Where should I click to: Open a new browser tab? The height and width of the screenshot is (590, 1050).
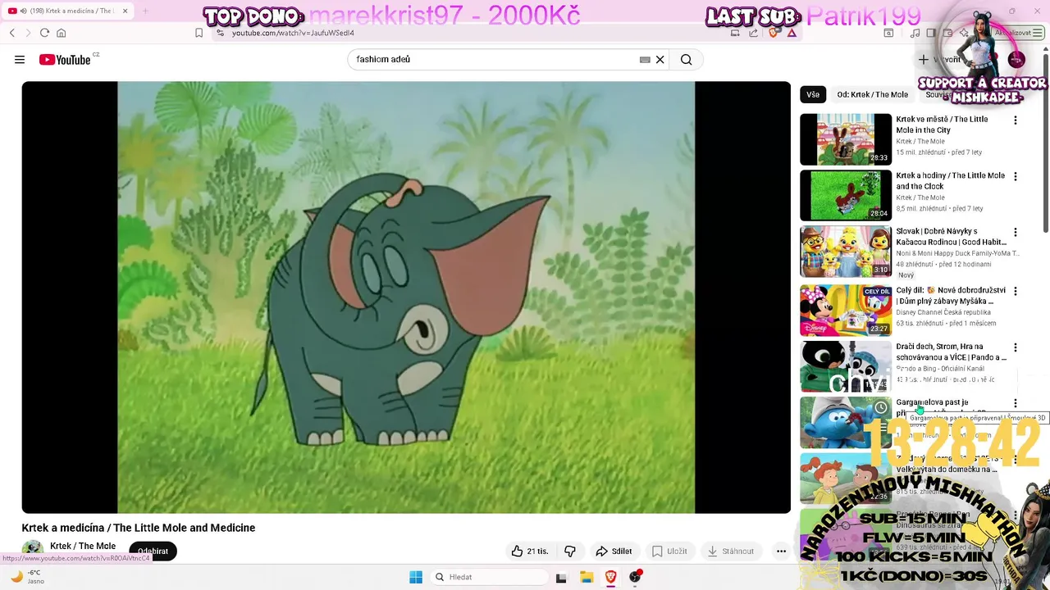(145, 11)
